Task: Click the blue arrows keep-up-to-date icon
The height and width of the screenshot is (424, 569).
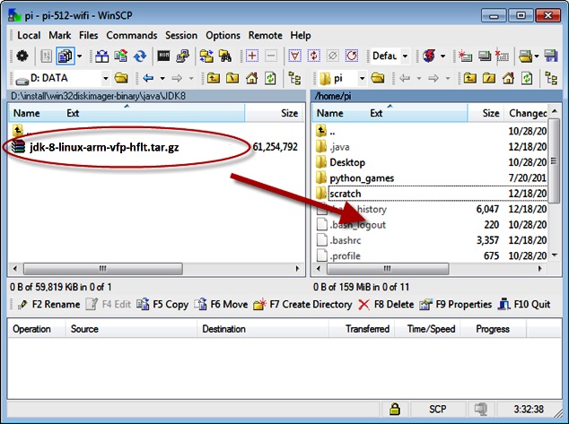Action: click(x=140, y=56)
